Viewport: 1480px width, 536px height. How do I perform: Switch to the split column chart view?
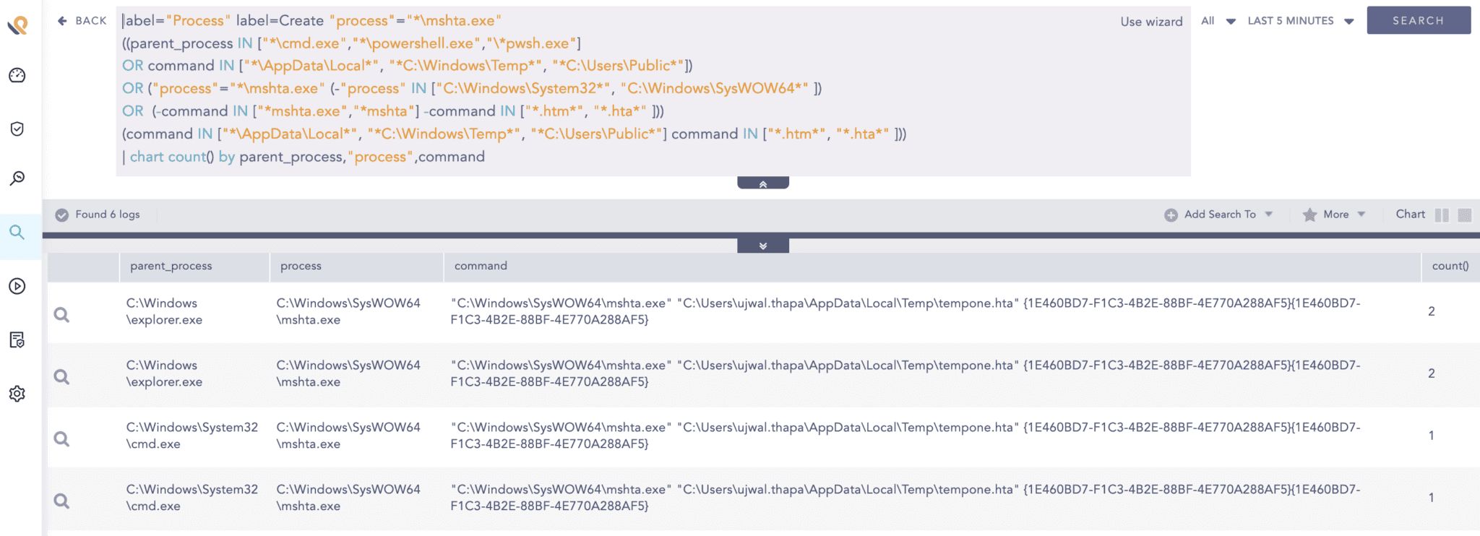(1442, 215)
